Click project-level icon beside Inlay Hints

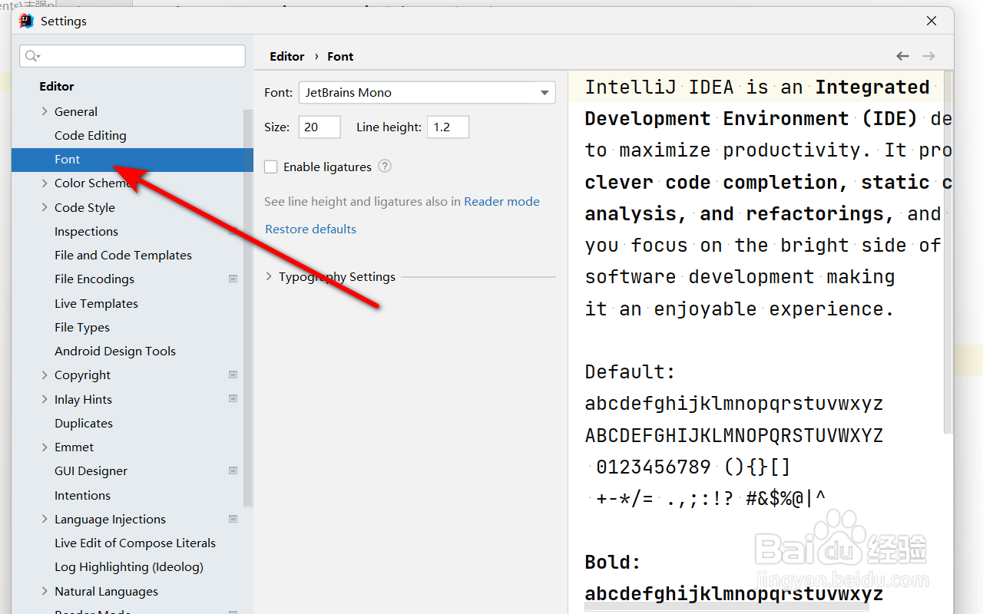233,399
